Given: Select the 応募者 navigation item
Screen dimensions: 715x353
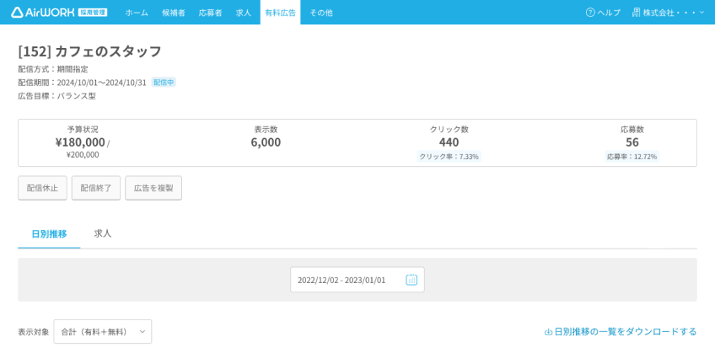Looking at the screenshot, I should (x=210, y=13).
